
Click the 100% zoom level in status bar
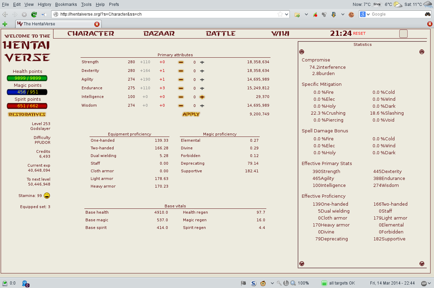pos(303,283)
